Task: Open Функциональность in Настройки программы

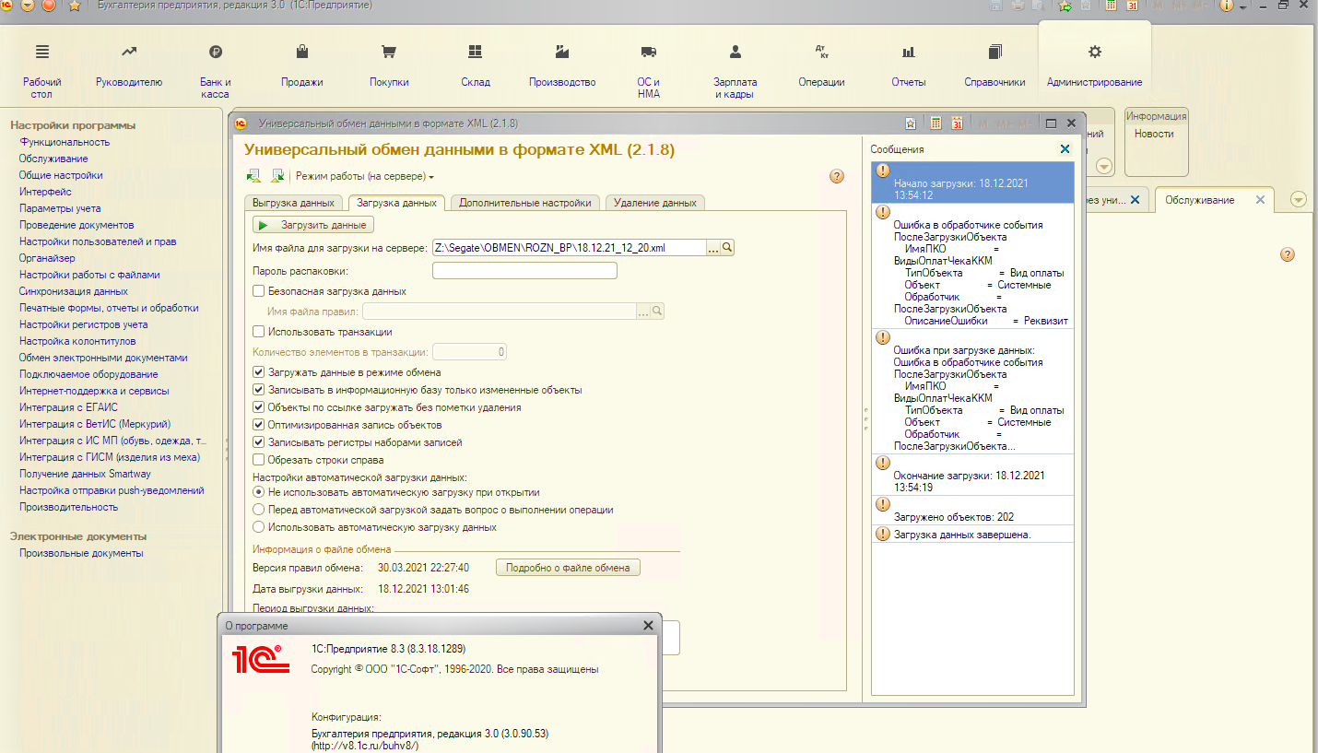Action: click(65, 142)
